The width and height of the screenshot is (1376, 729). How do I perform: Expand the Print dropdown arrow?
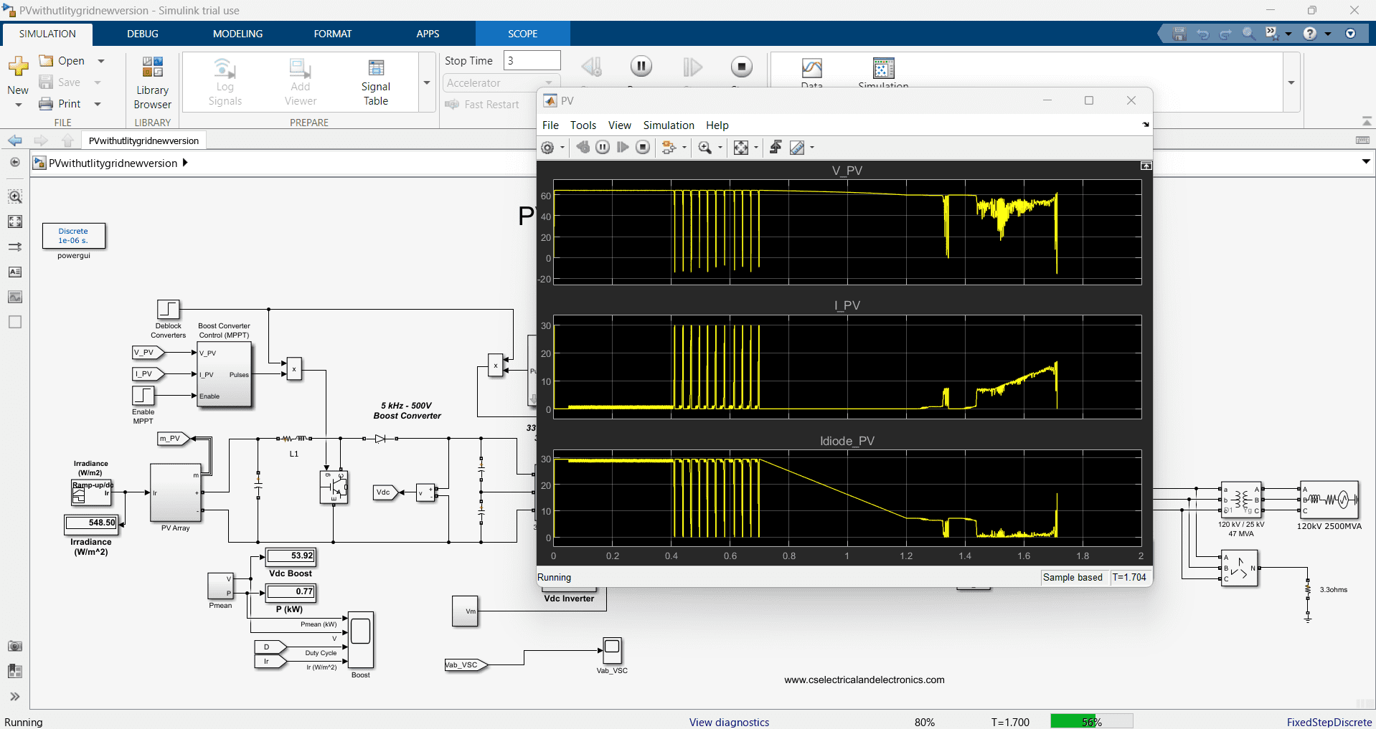[x=98, y=104]
